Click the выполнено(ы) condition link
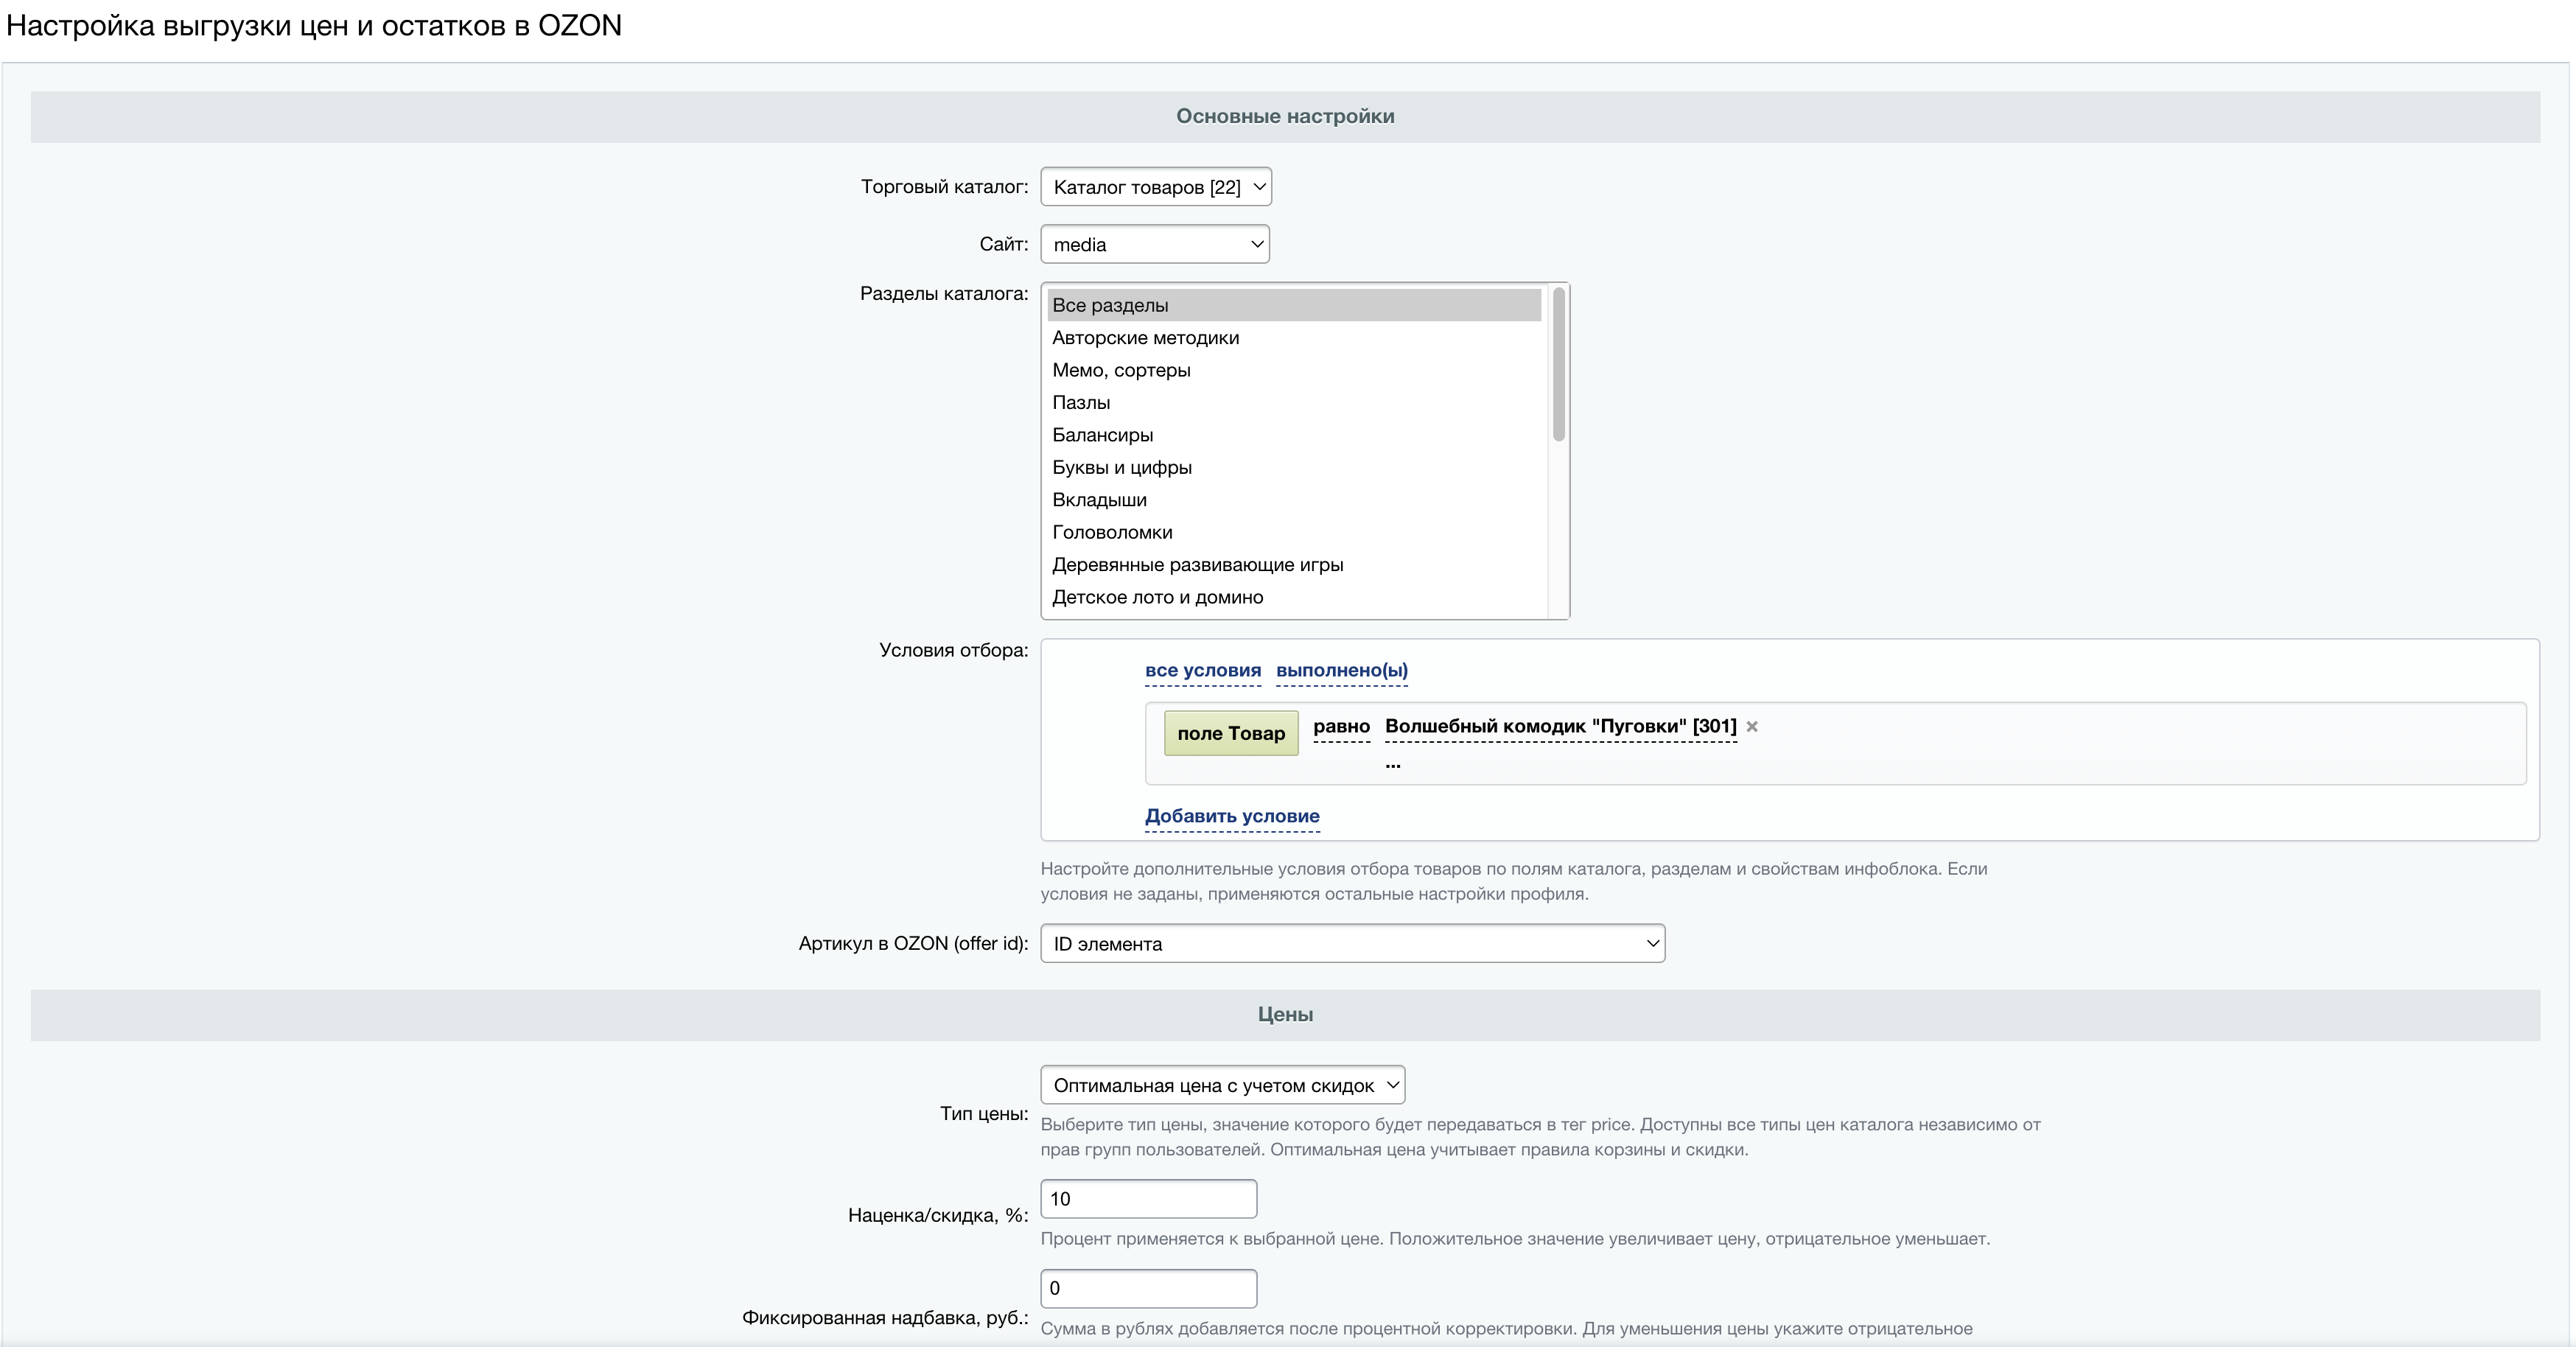 click(x=1342, y=671)
